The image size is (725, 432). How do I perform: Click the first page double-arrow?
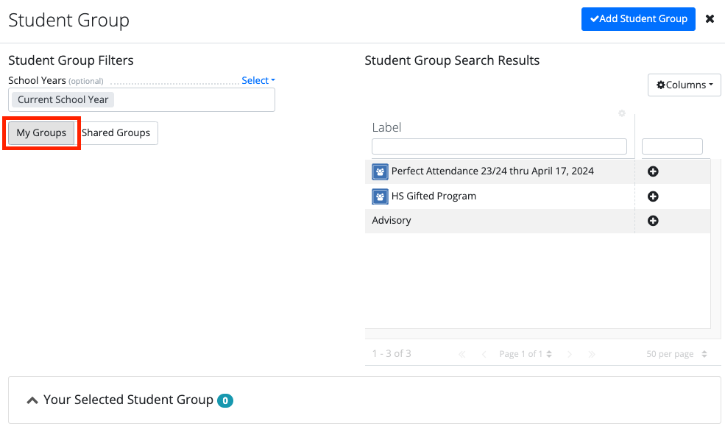(461, 353)
